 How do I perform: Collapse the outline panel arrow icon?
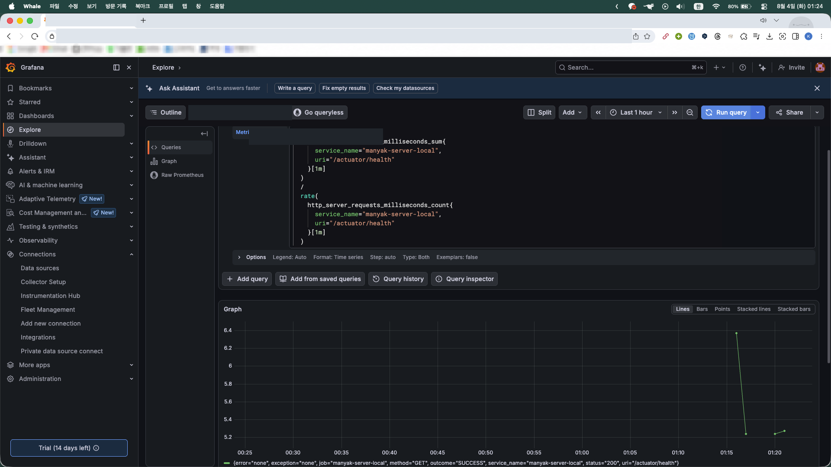[204, 134]
